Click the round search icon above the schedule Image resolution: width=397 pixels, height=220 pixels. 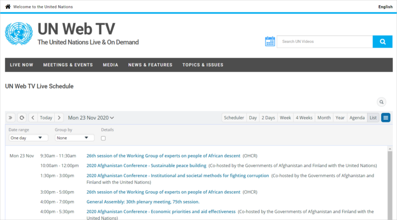click(381, 102)
